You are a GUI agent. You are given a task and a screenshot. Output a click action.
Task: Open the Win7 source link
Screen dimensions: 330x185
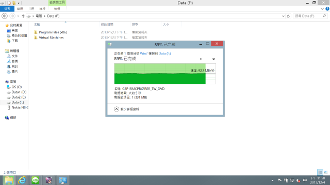pos(144,53)
